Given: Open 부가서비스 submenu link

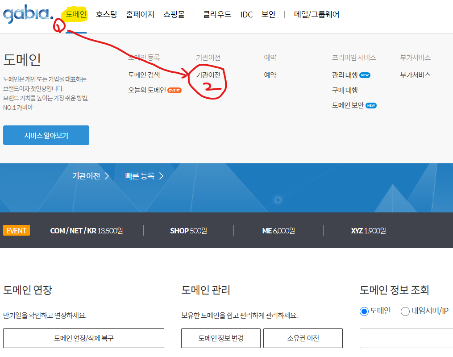Looking at the screenshot, I should (x=415, y=75).
